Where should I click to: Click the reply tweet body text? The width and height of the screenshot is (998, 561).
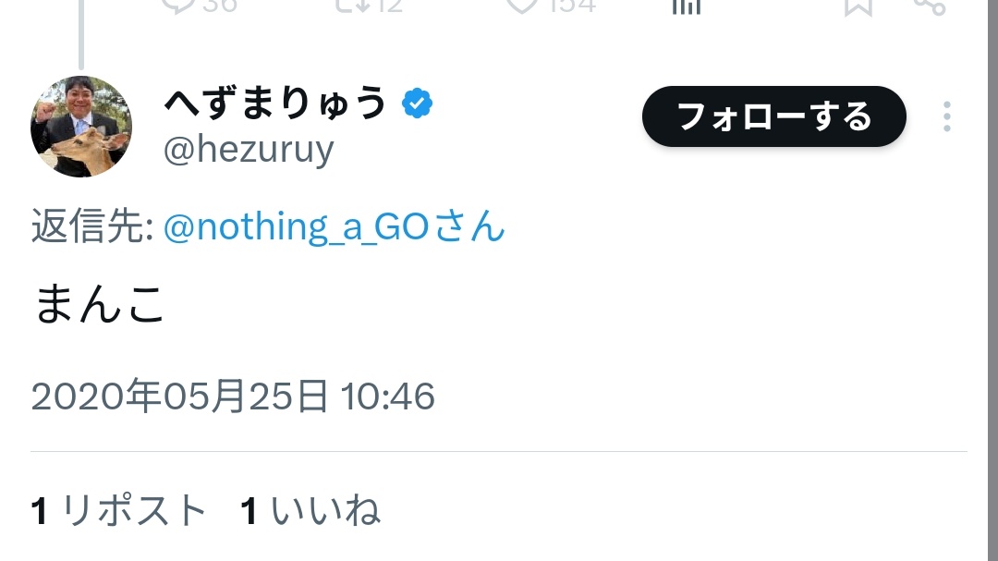pos(100,305)
